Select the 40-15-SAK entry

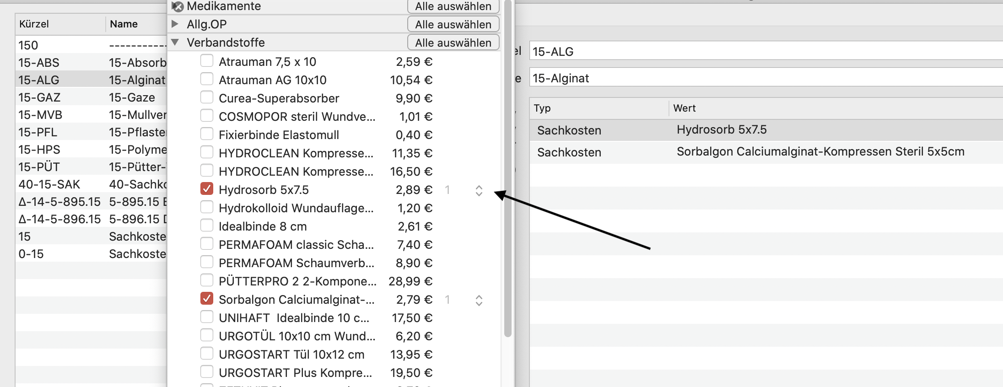91,184
